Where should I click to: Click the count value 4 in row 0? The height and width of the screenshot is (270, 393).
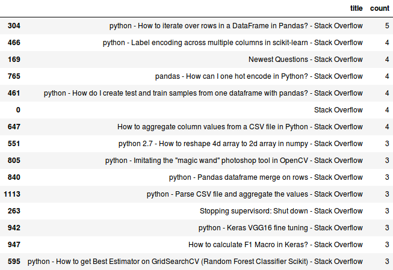[387, 110]
